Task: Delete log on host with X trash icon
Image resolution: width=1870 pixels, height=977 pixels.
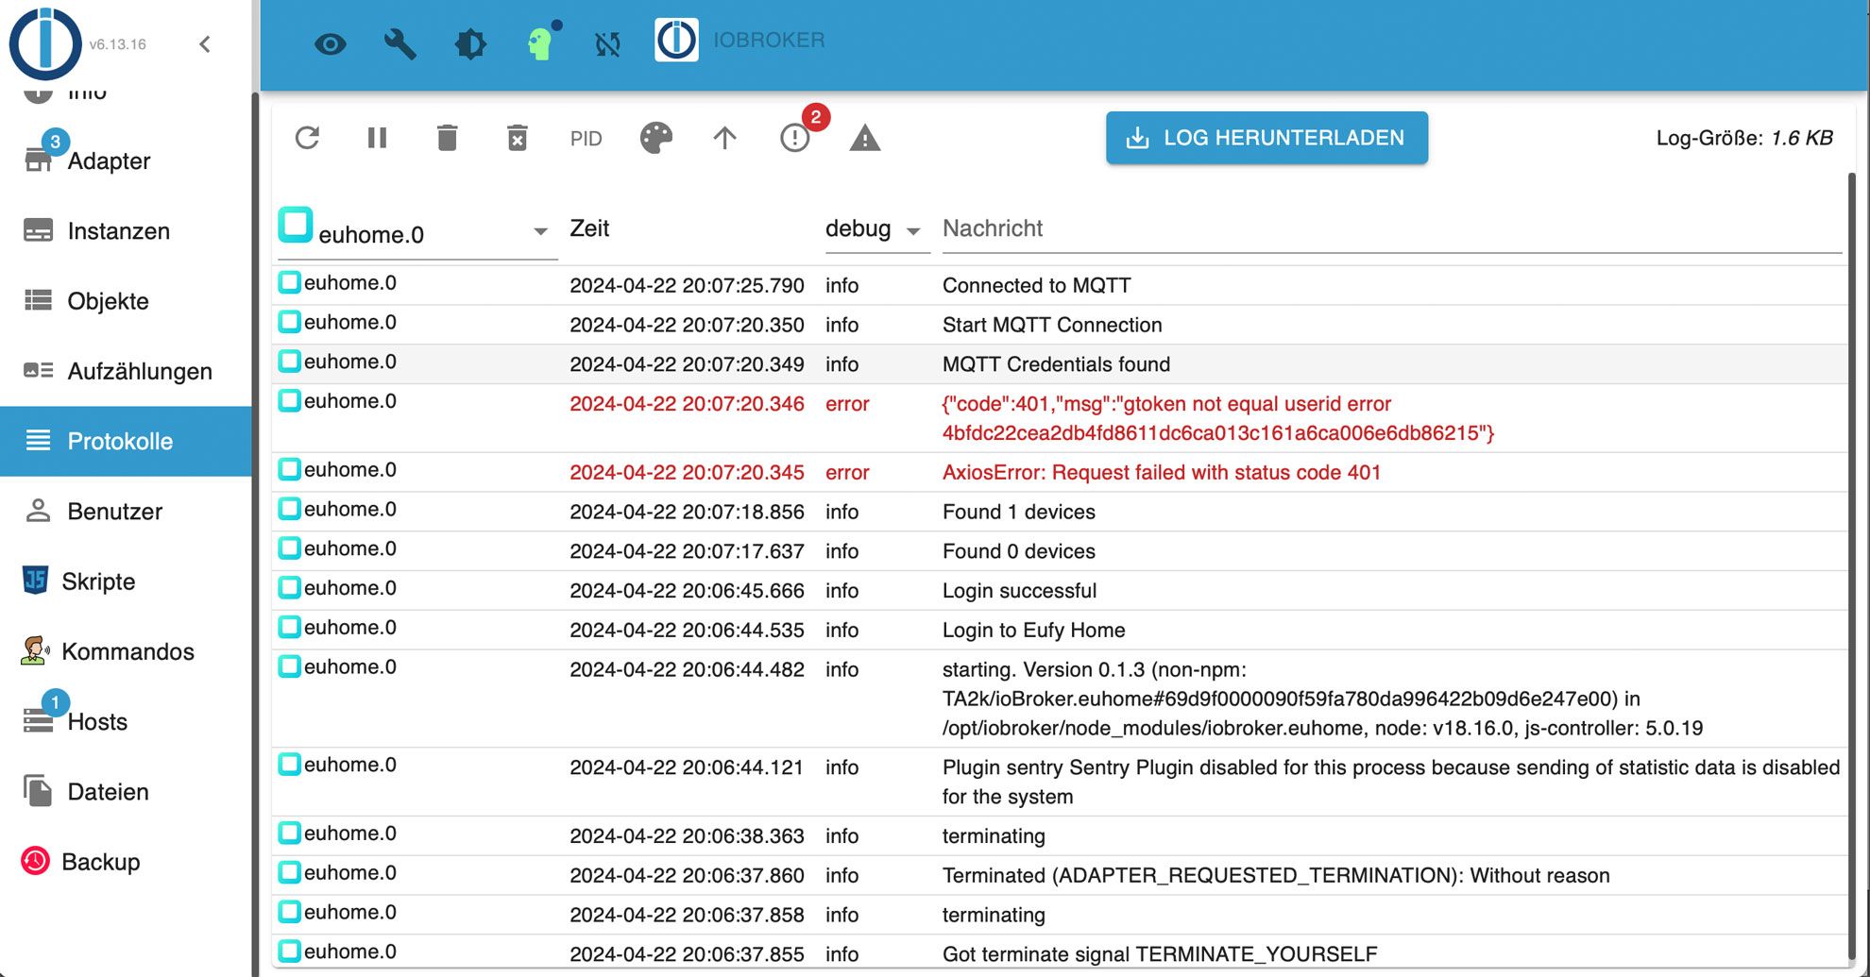Action: point(518,138)
